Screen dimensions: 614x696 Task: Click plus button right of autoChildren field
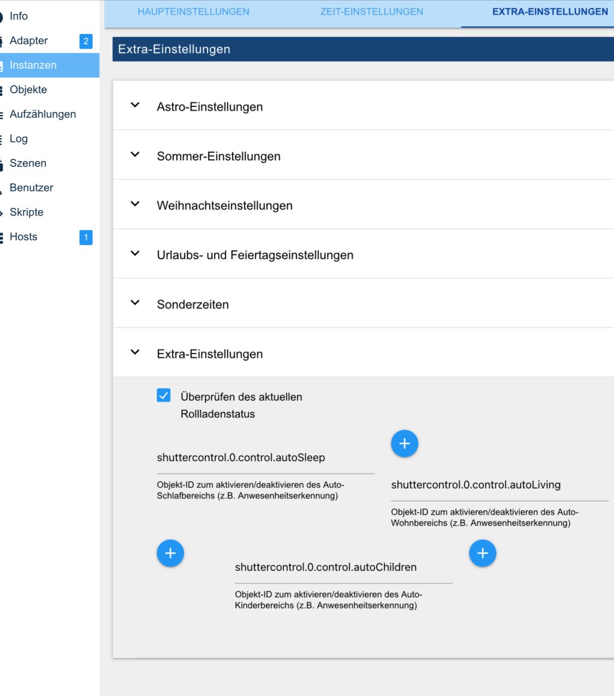coord(482,554)
